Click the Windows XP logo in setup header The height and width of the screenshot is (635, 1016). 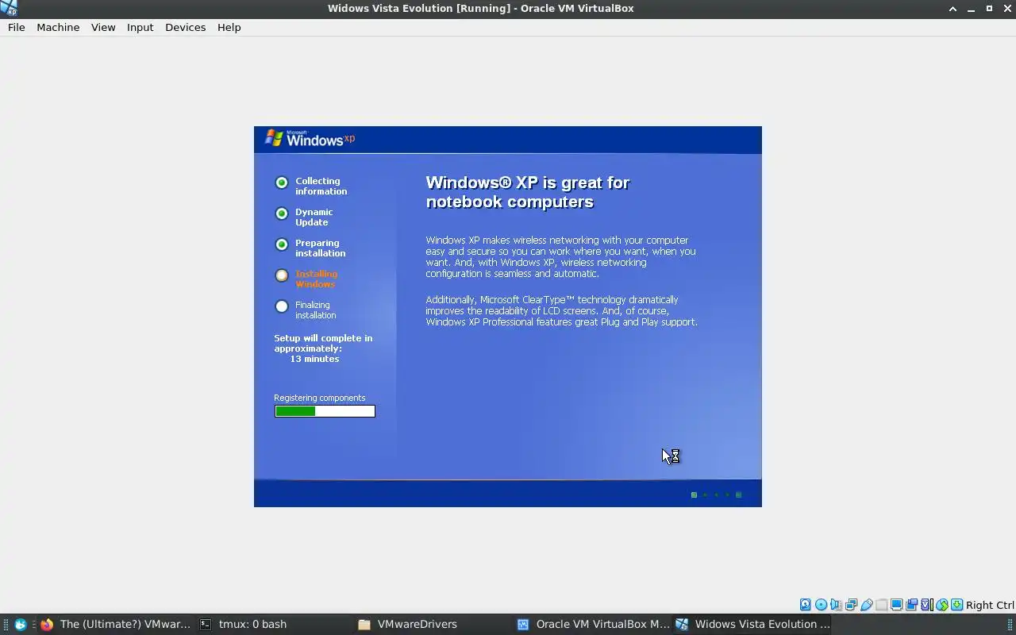[x=310, y=139]
